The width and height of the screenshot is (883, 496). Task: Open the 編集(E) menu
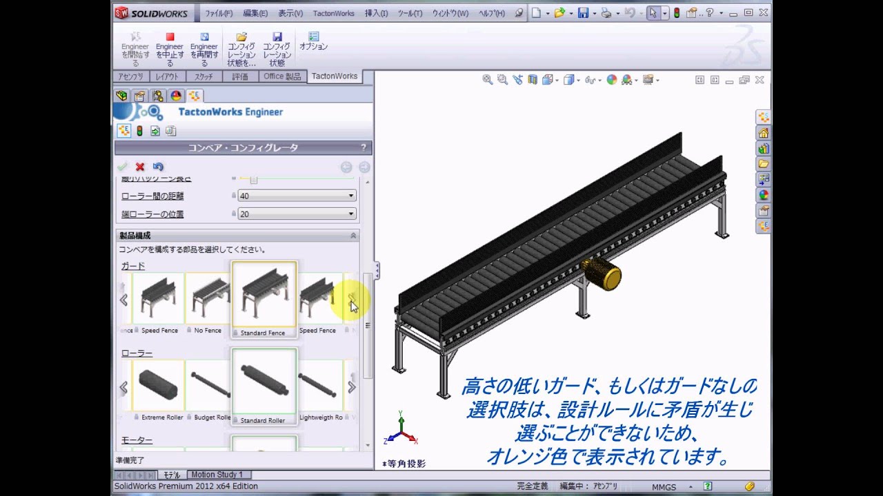pos(255,13)
